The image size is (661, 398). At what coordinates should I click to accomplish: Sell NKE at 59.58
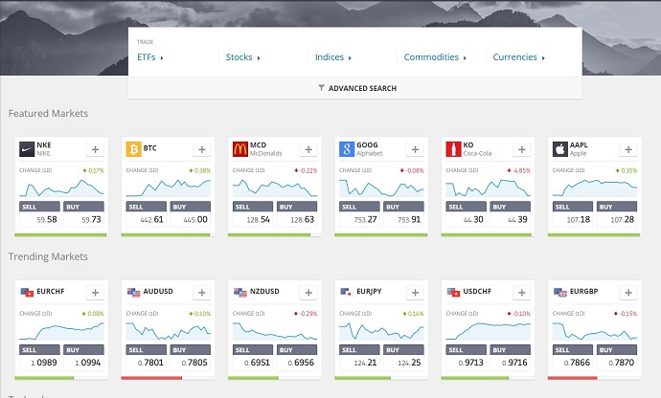39,214
